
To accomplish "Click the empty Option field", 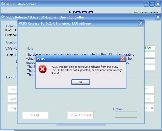I will tap(126, 115).
